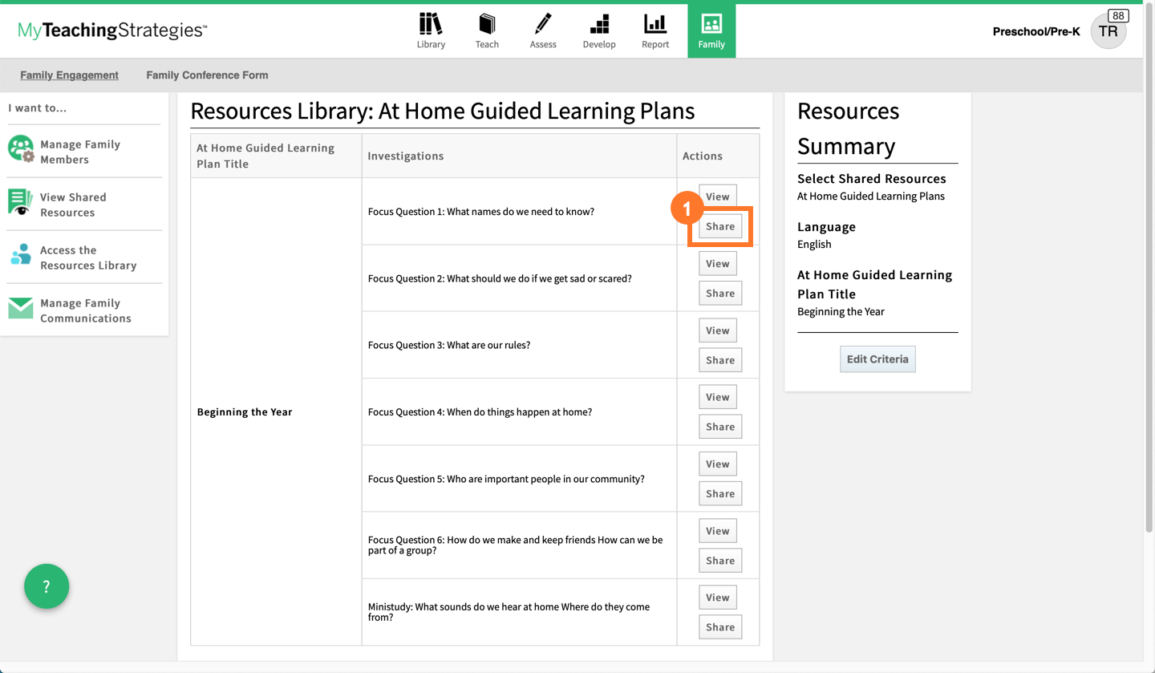
Task: Open the green help question mark
Action: [x=46, y=586]
